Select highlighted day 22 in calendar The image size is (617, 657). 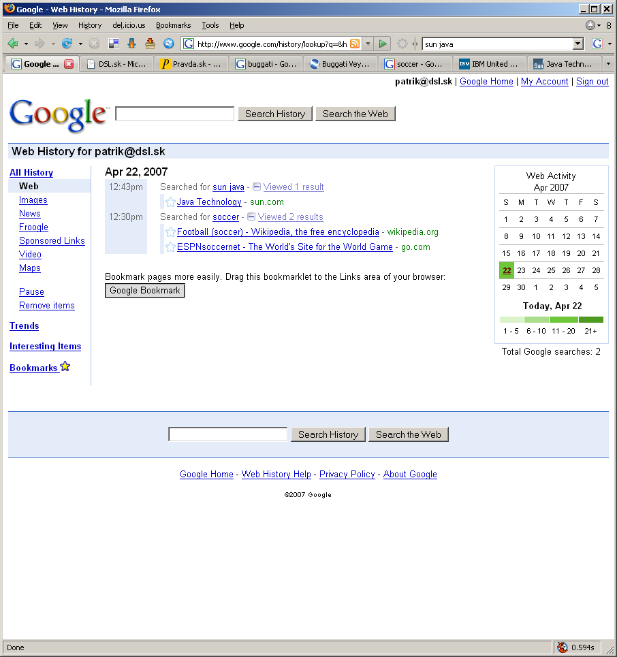[x=507, y=270]
